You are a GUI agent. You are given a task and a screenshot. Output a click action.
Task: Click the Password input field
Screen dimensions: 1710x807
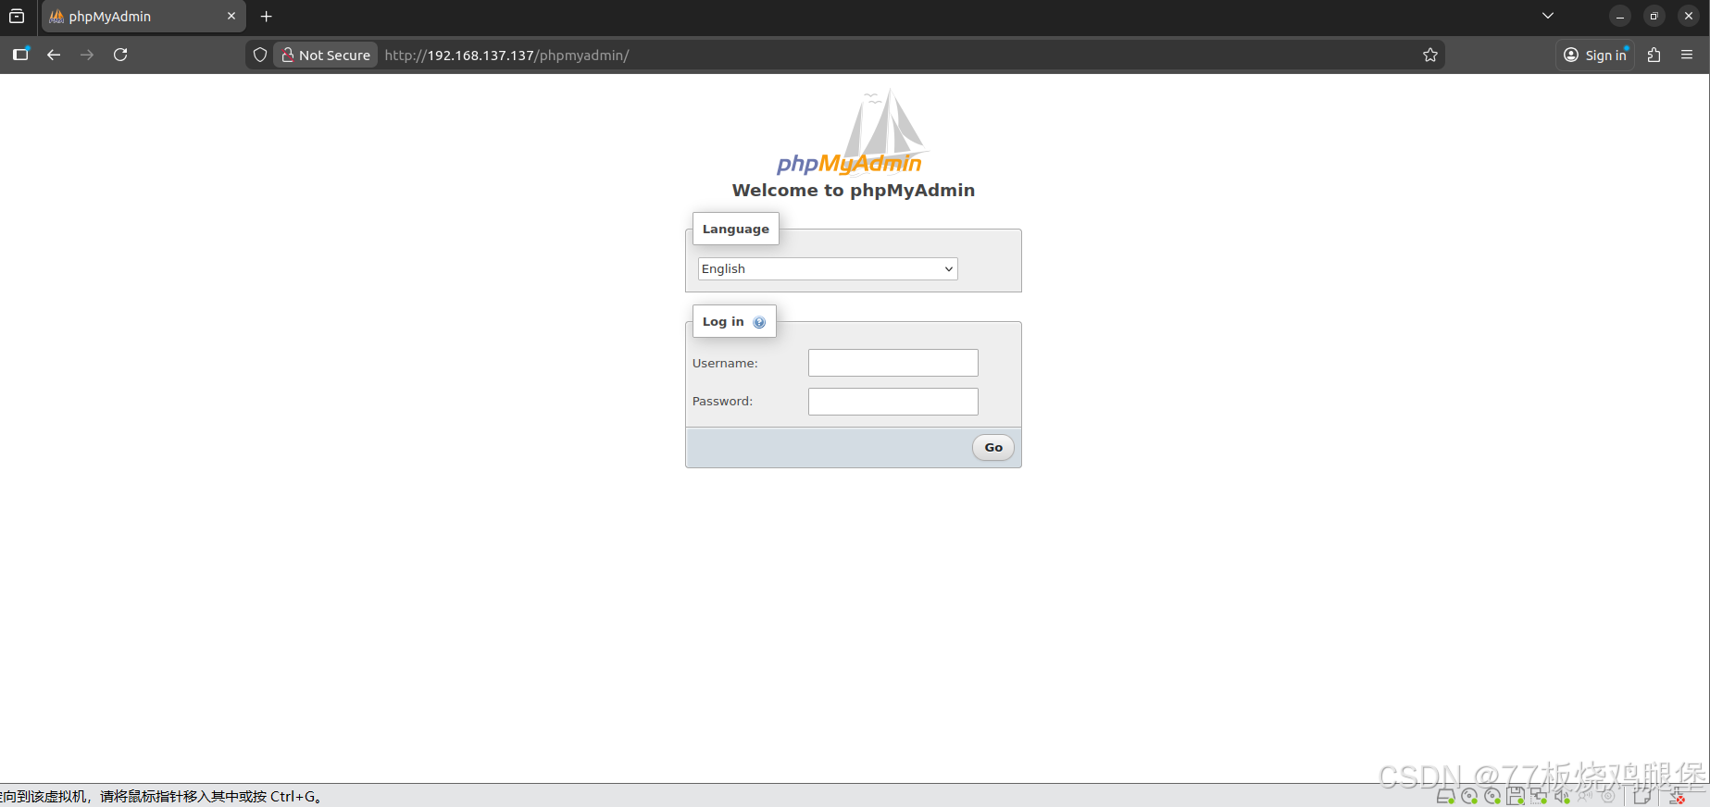(893, 402)
